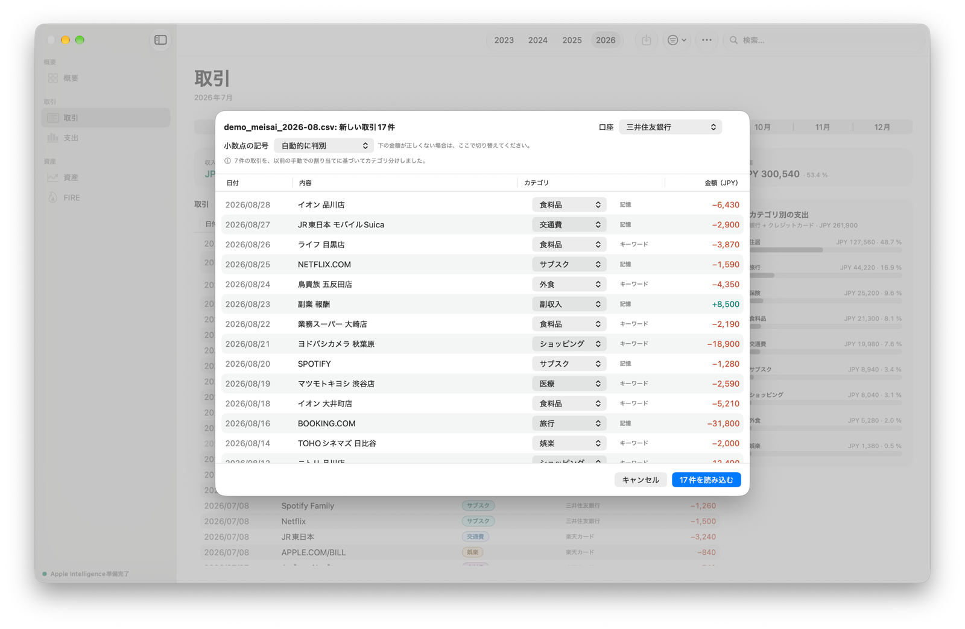Select SPOTIFY transaction row text
Image resolution: width=965 pixels, height=629 pixels.
pos(314,364)
